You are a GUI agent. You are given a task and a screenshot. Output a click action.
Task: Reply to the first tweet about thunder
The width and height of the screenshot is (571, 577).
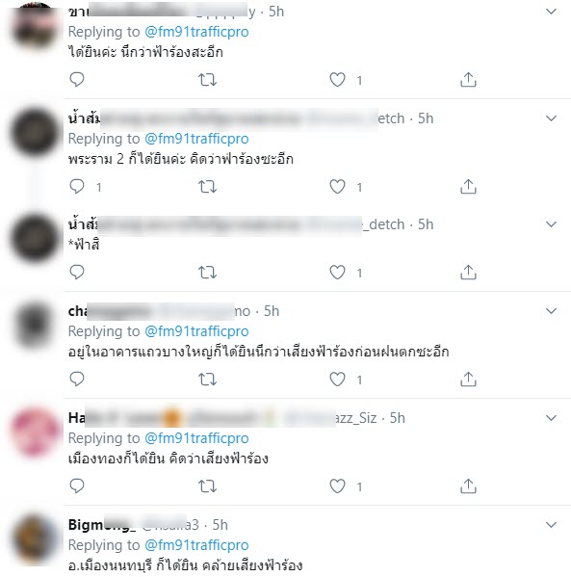tap(77, 80)
